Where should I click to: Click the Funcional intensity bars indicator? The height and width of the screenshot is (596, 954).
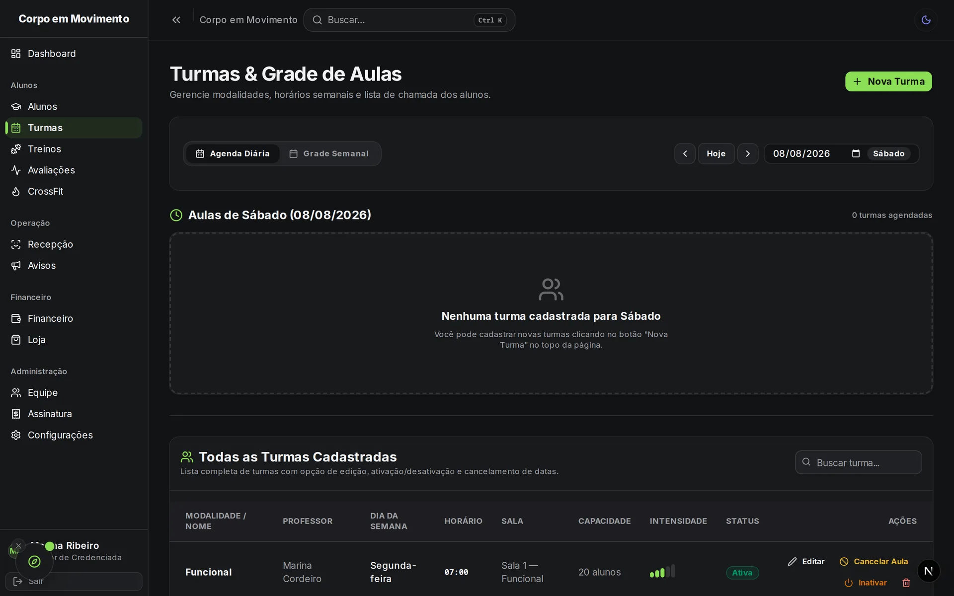point(662,571)
